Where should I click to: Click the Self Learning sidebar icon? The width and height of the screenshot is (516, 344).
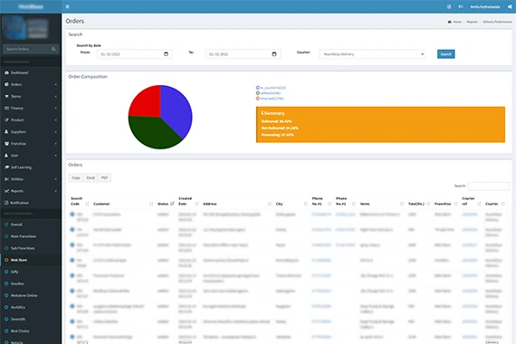[6, 167]
